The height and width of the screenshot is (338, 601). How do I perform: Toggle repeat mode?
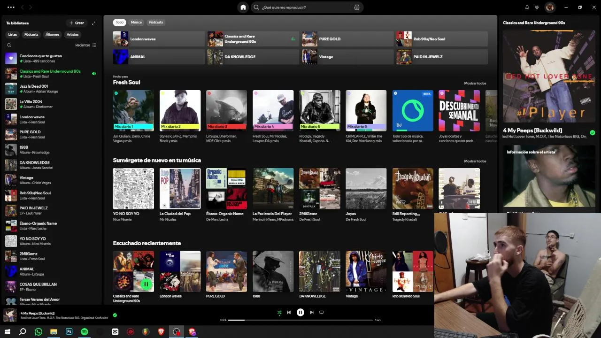[321, 312]
